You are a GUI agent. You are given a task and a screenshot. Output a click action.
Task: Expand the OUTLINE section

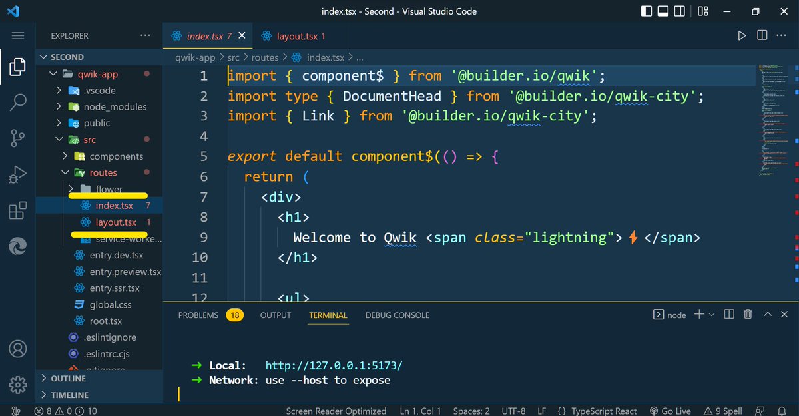coord(100,378)
